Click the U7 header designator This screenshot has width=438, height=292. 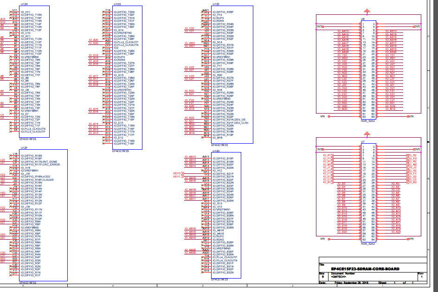(x=362, y=142)
